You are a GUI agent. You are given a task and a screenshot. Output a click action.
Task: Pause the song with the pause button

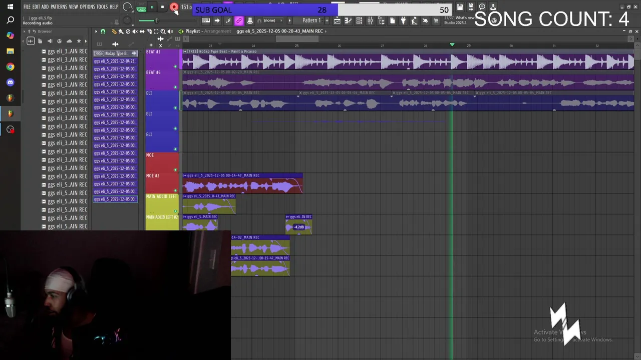point(152,7)
